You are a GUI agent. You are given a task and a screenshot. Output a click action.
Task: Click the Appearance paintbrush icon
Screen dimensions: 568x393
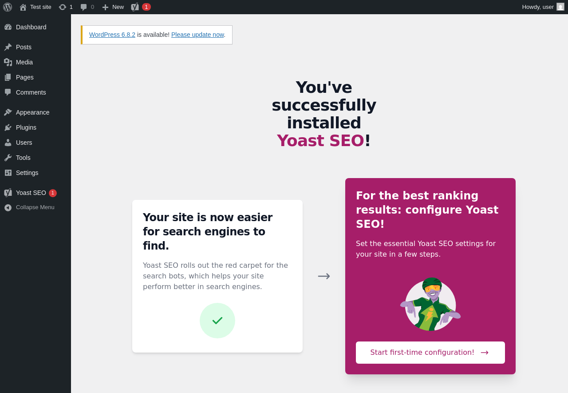pos(8,112)
